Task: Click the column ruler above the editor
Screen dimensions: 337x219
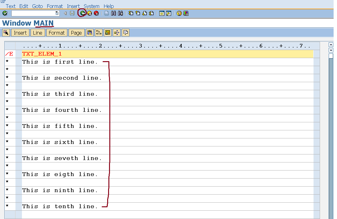Action: point(166,46)
